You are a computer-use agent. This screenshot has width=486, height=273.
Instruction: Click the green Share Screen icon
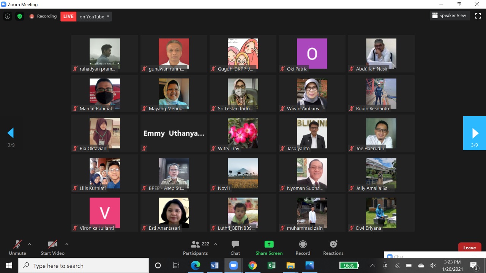pos(269,245)
